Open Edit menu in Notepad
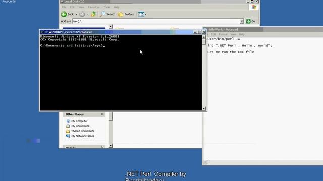Screen dimensions: 323x181 click(213, 34)
